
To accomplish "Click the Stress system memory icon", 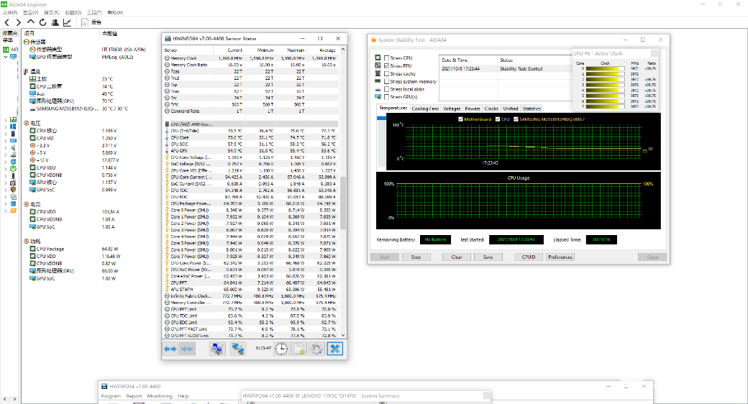I will point(378,81).
